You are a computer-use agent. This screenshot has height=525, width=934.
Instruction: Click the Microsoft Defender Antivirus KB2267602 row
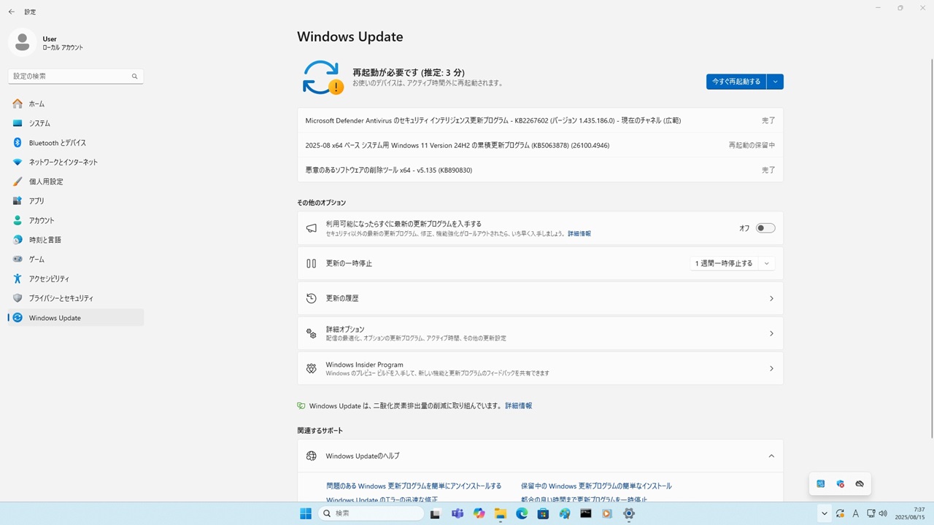540,120
